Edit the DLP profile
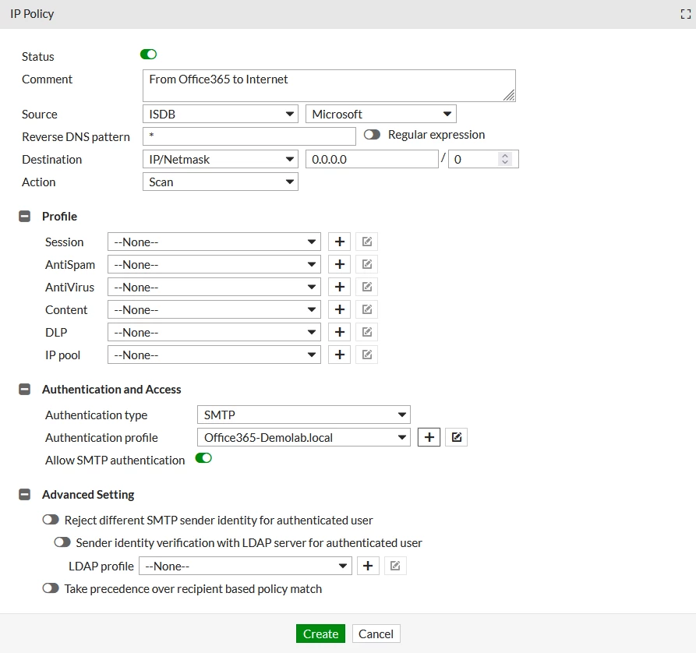Image resolution: width=696 pixels, height=653 pixels. tap(366, 333)
